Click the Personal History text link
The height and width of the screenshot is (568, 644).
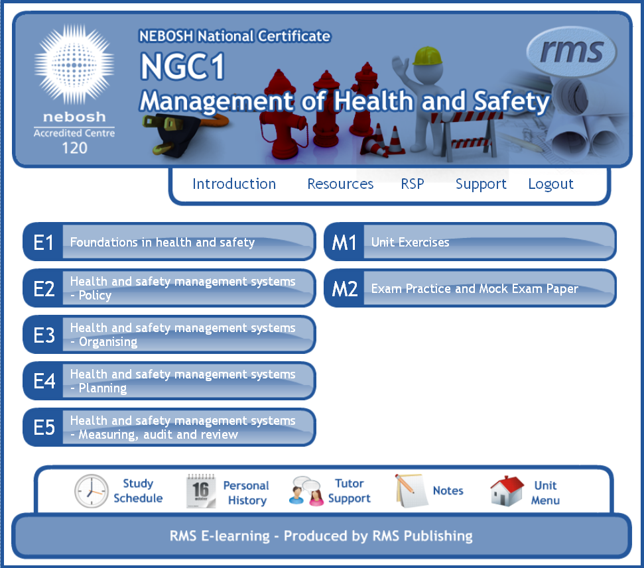coord(247,493)
